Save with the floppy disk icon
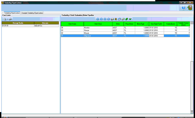Viewport: 195px width, 118px height. [x=112, y=19]
